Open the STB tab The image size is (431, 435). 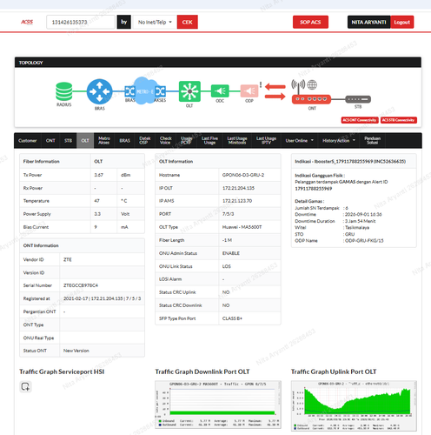point(68,141)
